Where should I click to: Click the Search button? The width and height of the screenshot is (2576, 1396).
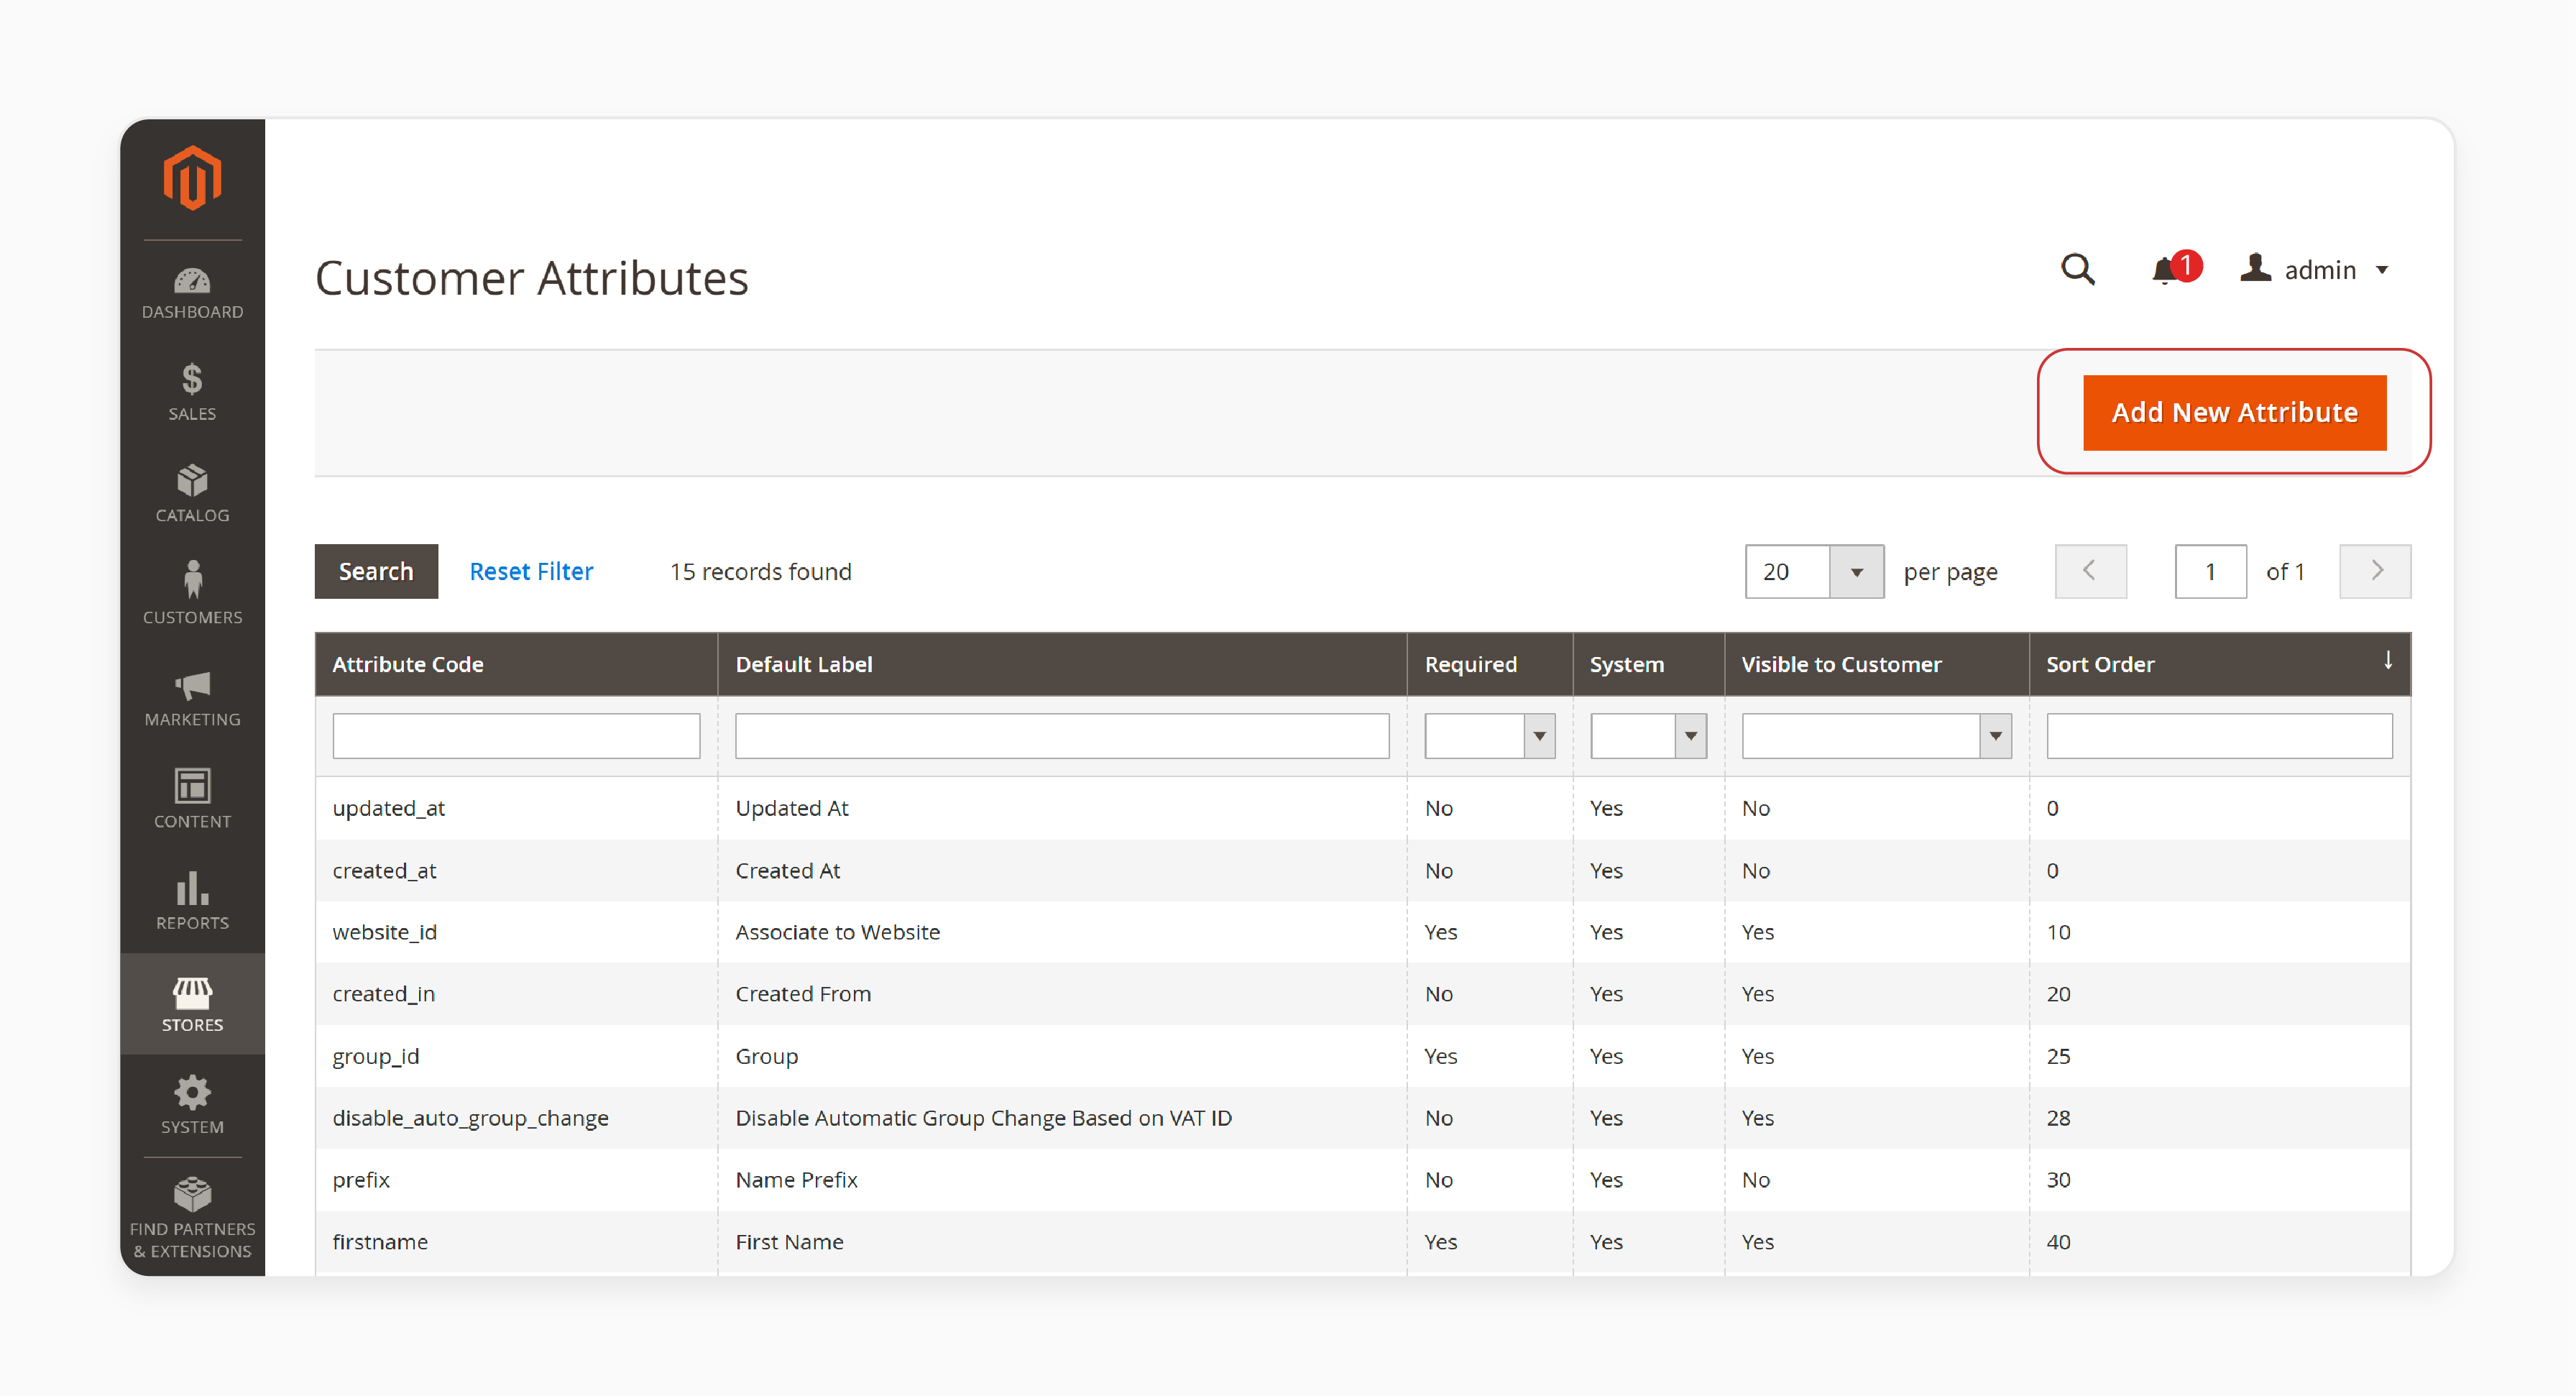coord(376,572)
